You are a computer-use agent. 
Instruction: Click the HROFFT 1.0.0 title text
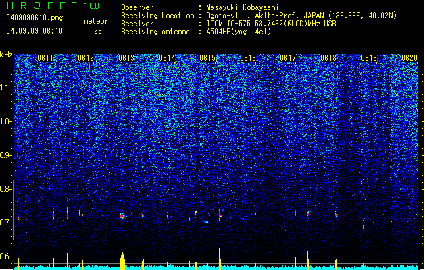tap(53, 5)
